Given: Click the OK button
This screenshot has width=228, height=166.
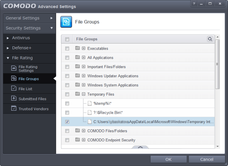Looking at the screenshot, I should (x=168, y=159).
